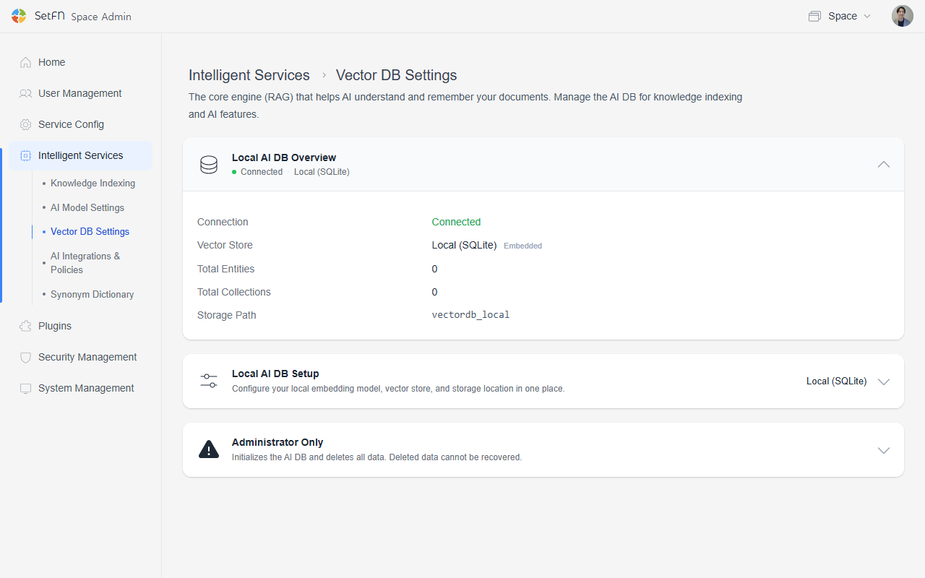Open AI Model Settings submenu item
Image resolution: width=925 pixels, height=578 pixels.
pyautogui.click(x=87, y=207)
